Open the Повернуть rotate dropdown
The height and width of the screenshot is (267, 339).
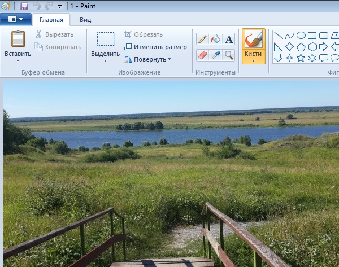pos(147,59)
